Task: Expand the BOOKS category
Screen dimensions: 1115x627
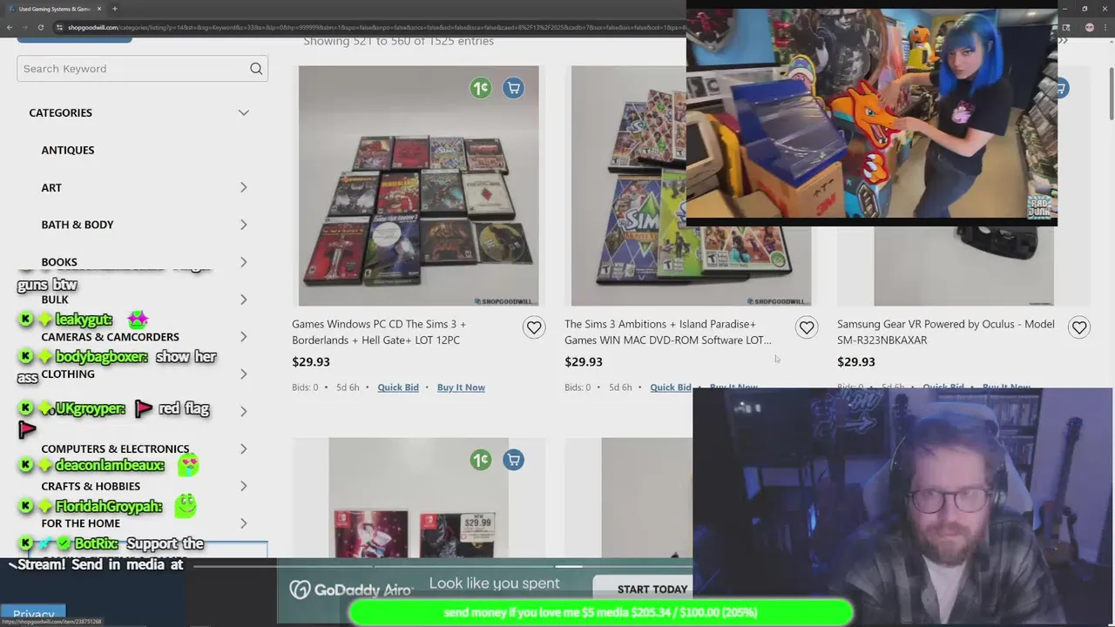Action: [244, 262]
